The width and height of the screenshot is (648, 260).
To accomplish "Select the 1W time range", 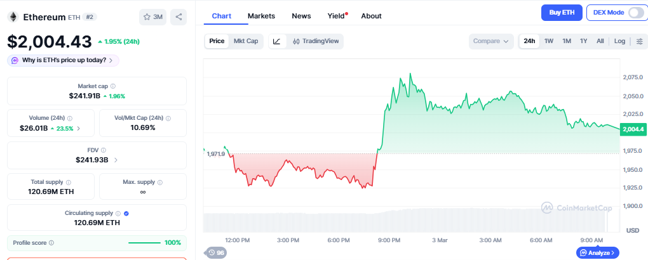I will pyautogui.click(x=549, y=41).
